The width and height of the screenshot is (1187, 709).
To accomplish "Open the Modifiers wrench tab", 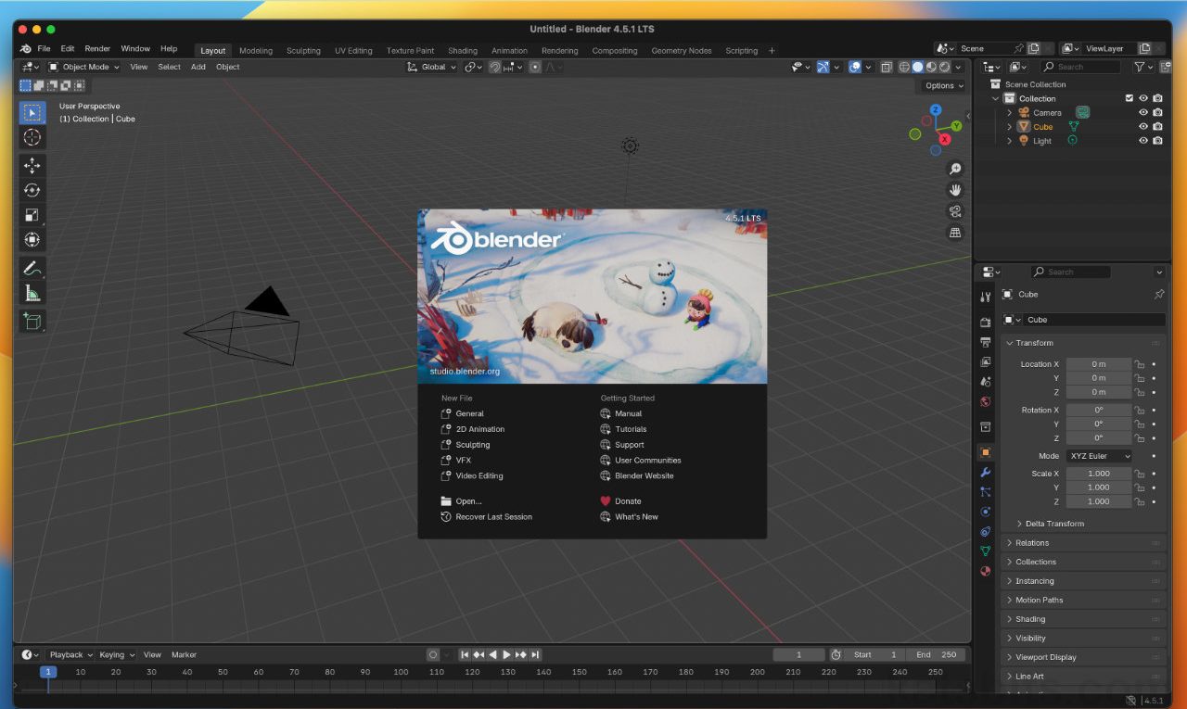I will point(986,473).
